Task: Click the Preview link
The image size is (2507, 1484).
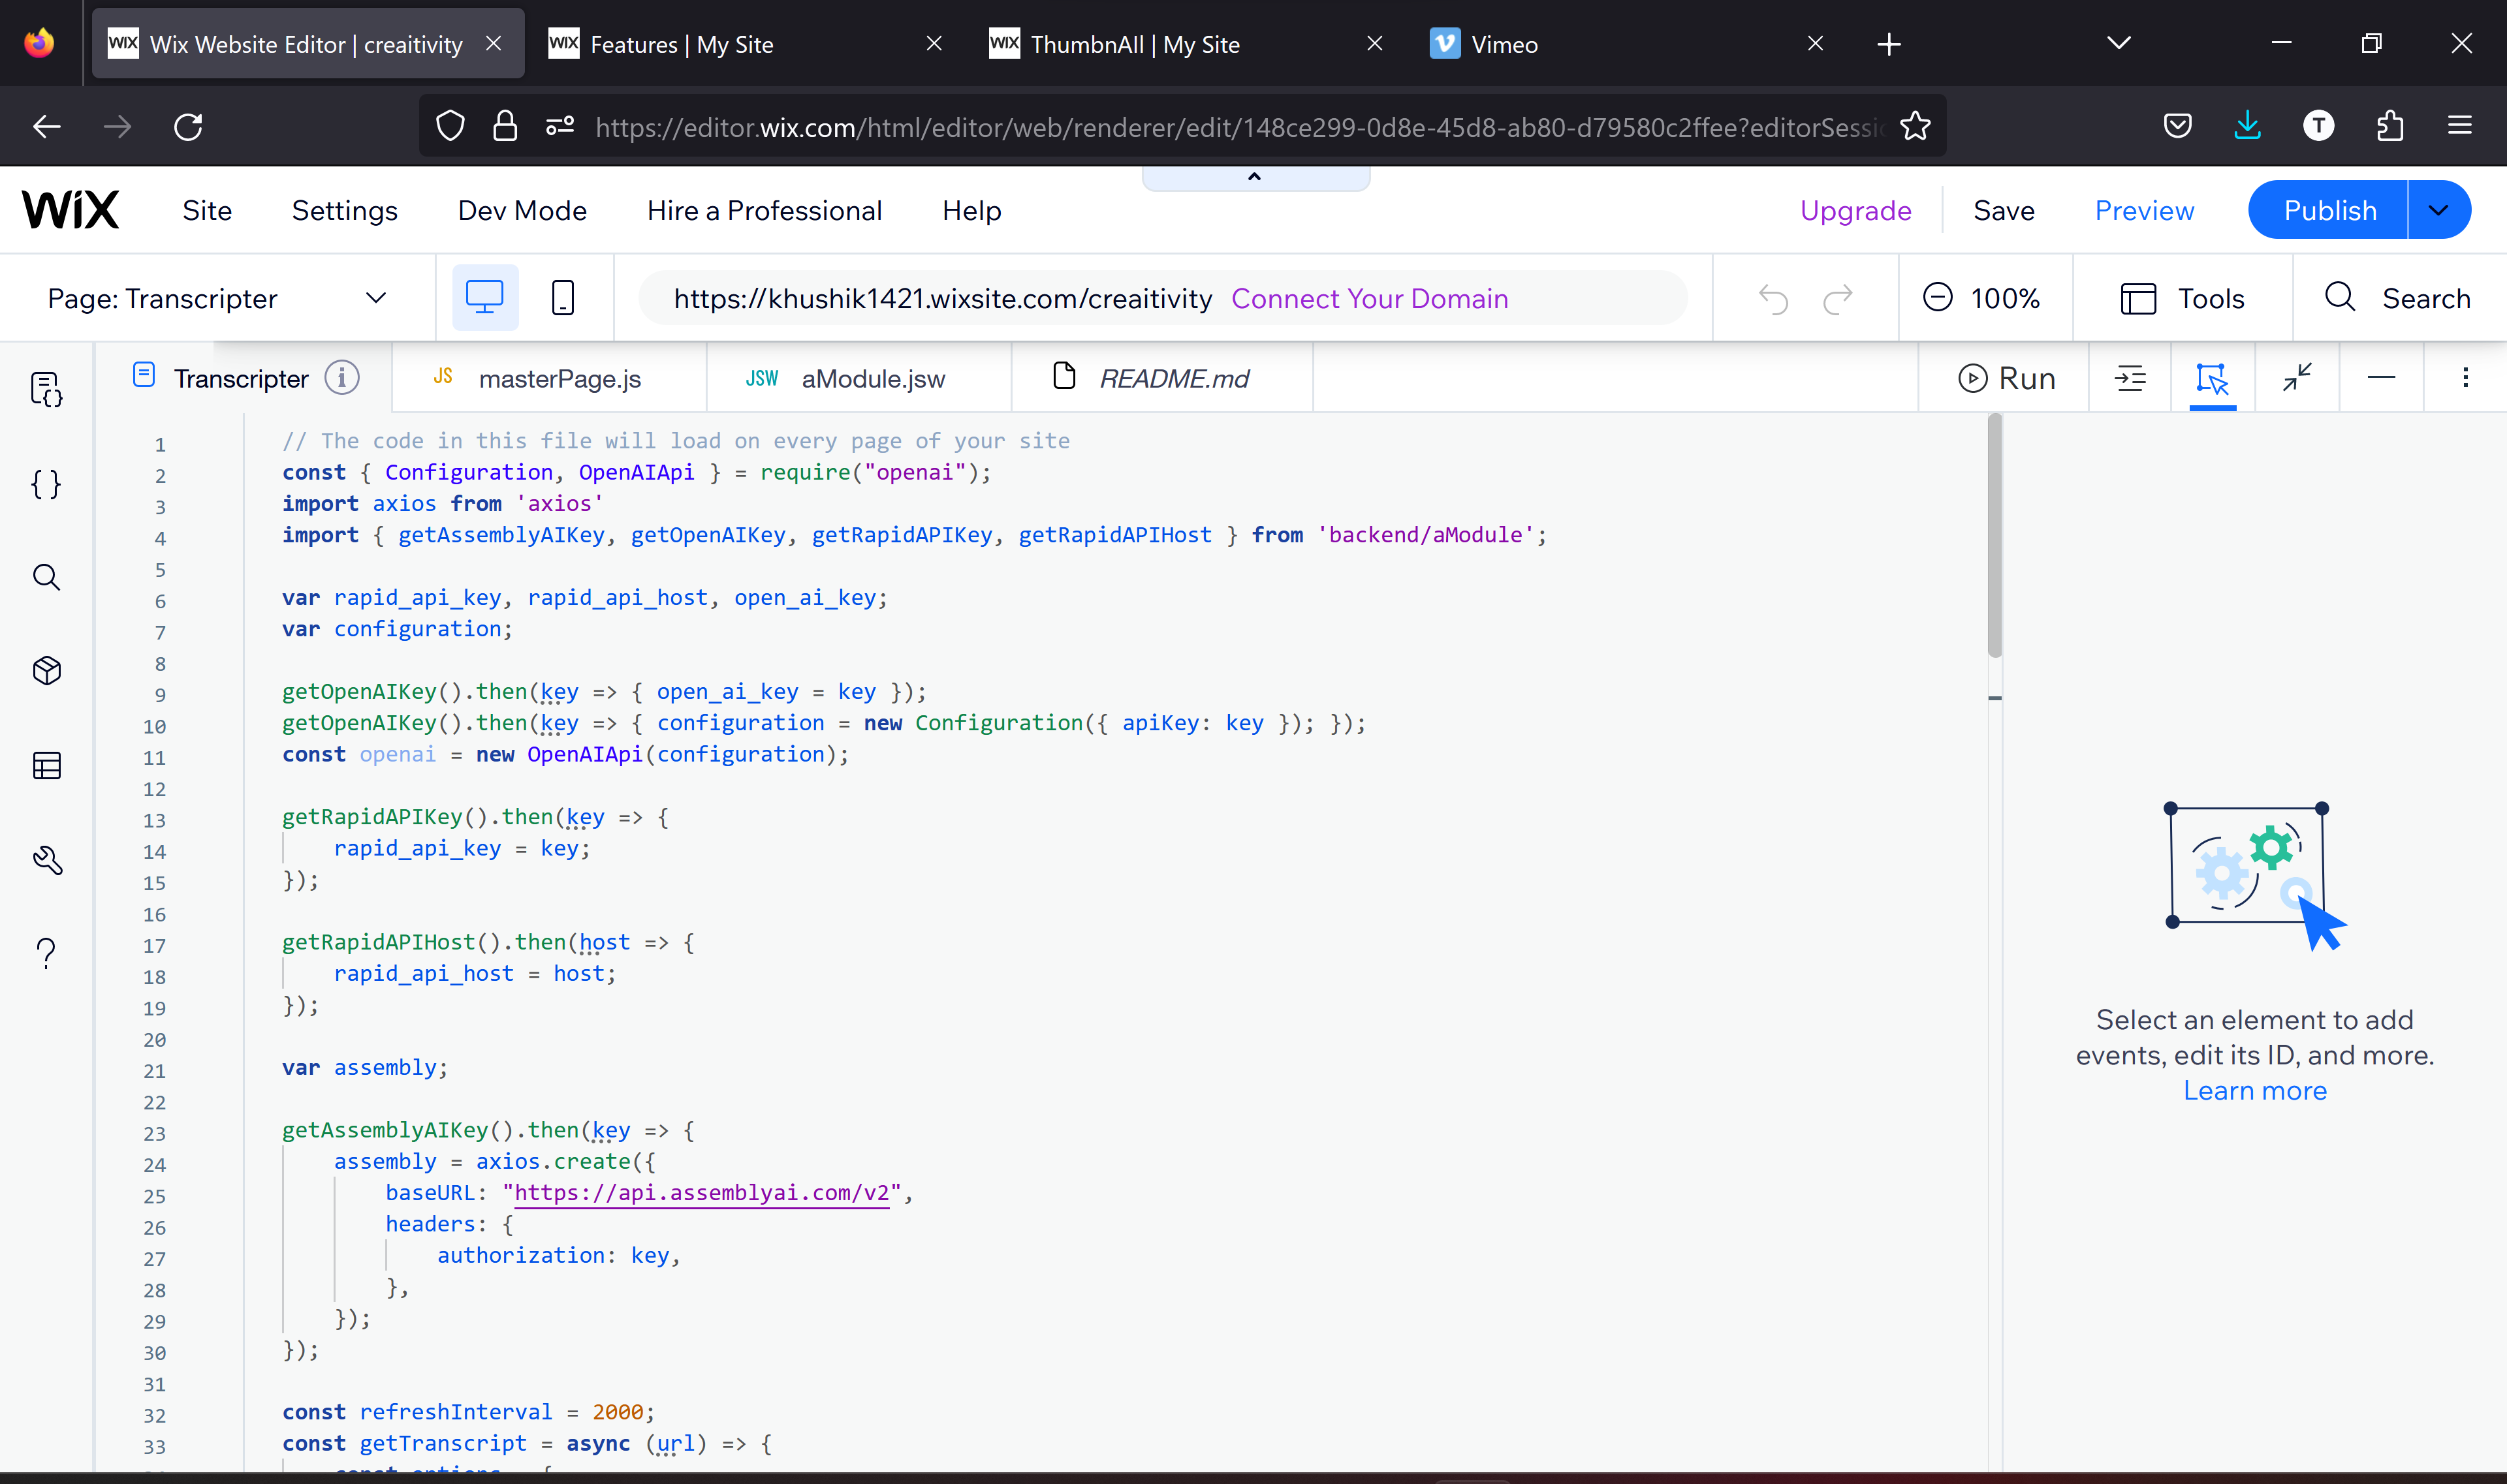Action: point(2144,210)
